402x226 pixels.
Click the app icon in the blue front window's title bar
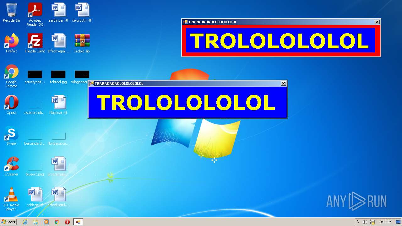coord(92,83)
